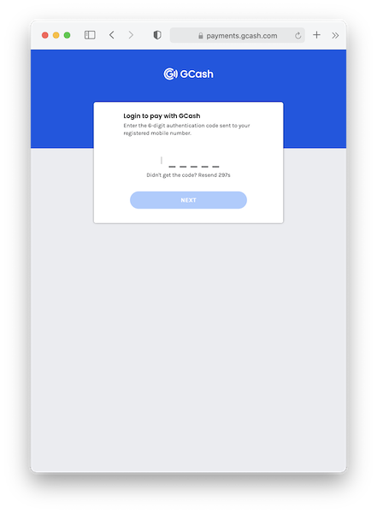The image size is (377, 513).
Task: Click the NEXT button
Action: click(188, 200)
